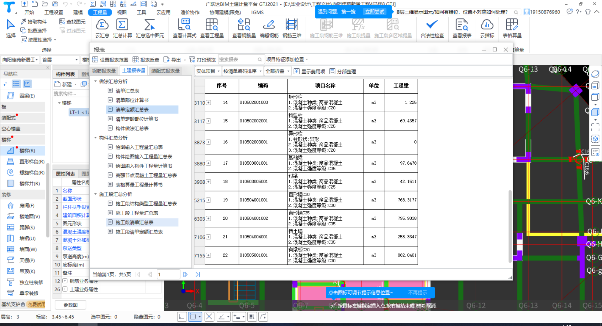Open 全部折叠 dropdown
602x326 pixels.
(x=277, y=71)
